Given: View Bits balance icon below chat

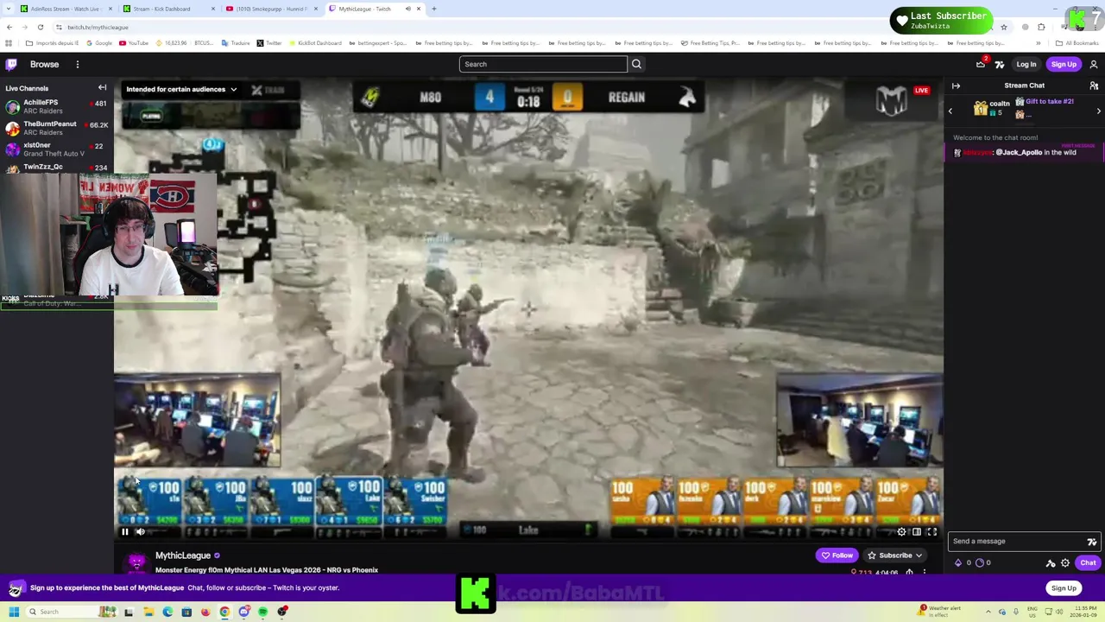Looking at the screenshot, I should point(958,562).
